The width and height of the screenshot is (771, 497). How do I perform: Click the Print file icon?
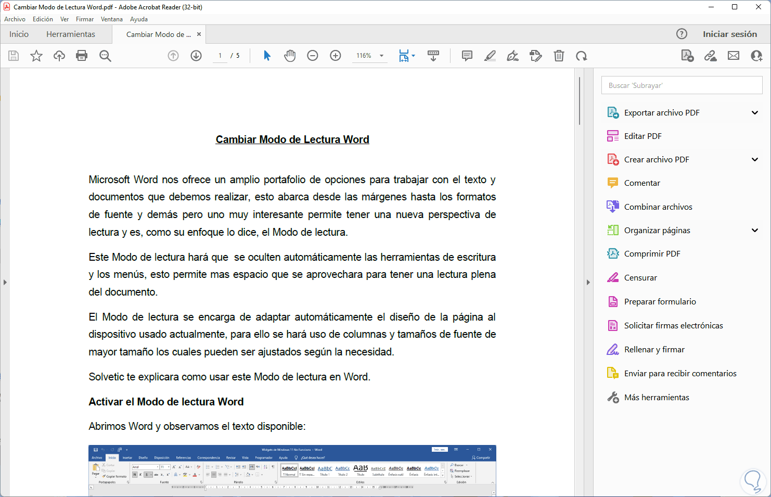tap(82, 56)
